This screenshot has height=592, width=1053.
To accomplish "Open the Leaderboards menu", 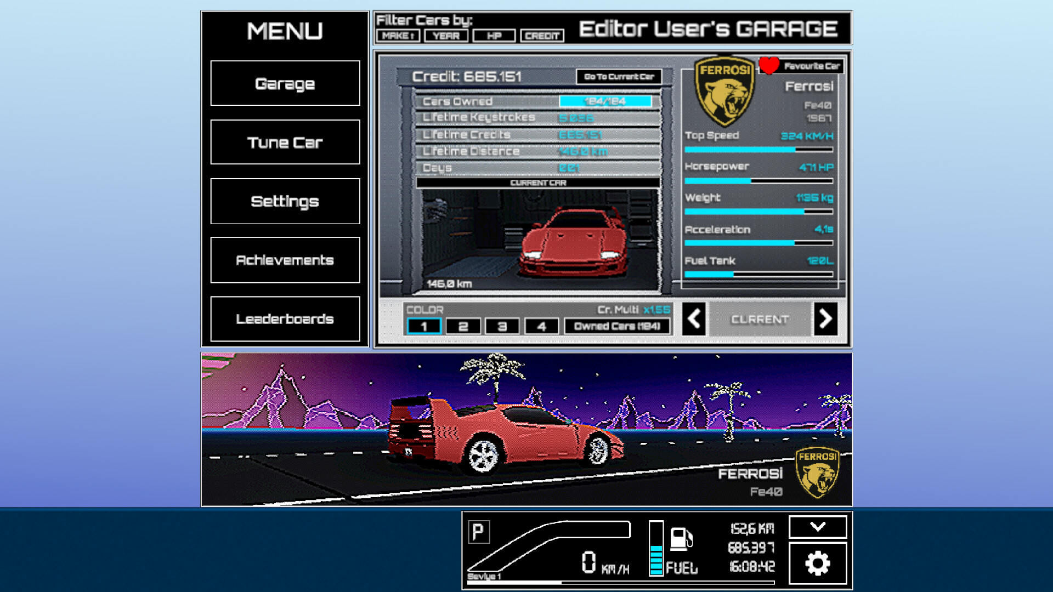I will click(x=285, y=318).
